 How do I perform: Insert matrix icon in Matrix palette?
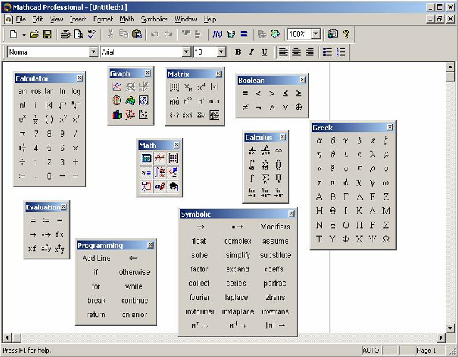tap(174, 87)
